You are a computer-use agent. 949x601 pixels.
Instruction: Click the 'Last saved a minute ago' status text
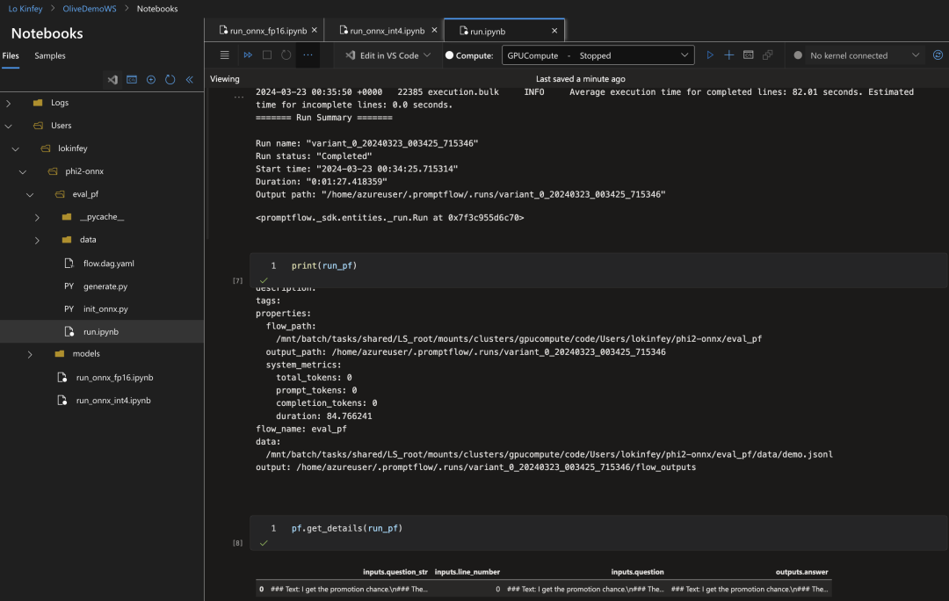pyautogui.click(x=581, y=79)
